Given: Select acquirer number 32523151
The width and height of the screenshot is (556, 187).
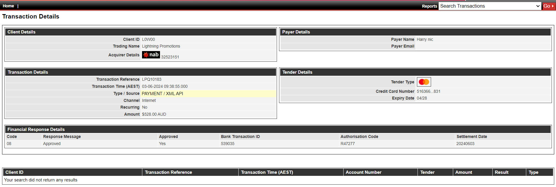Looking at the screenshot, I should coord(170,57).
